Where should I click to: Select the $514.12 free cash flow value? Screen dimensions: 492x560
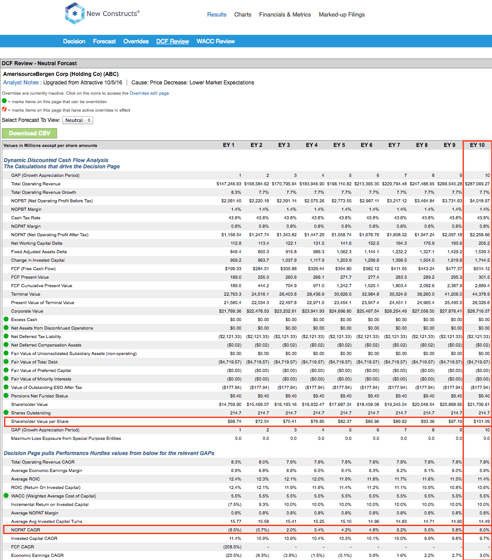point(482,269)
